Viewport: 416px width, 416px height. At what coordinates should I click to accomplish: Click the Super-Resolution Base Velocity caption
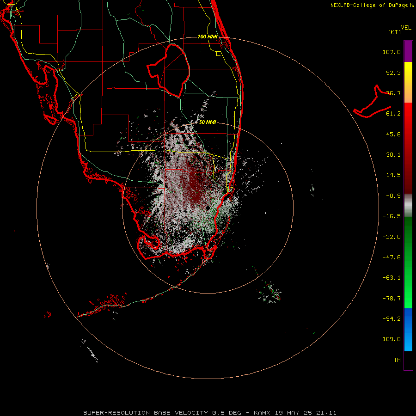(210, 413)
